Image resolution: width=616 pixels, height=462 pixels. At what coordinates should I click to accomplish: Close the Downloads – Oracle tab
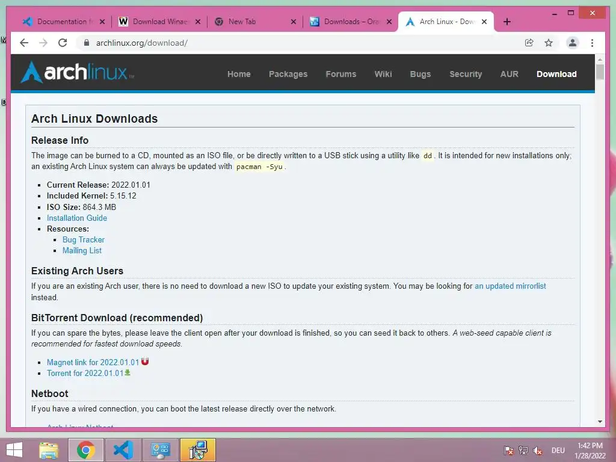click(389, 22)
